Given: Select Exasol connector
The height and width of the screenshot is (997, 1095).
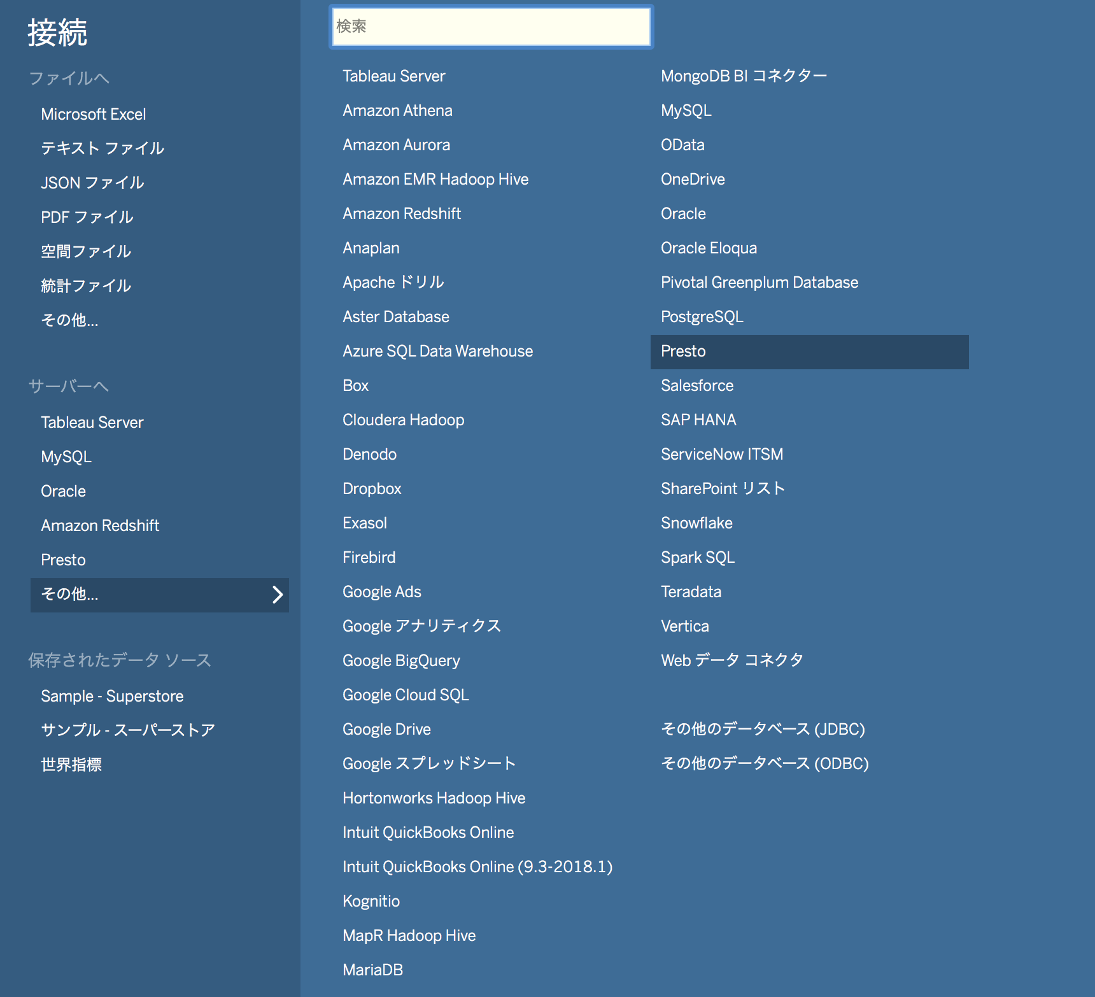Looking at the screenshot, I should coord(365,523).
